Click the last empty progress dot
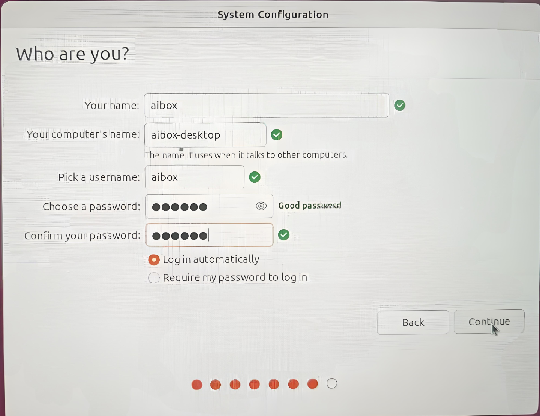 332,383
